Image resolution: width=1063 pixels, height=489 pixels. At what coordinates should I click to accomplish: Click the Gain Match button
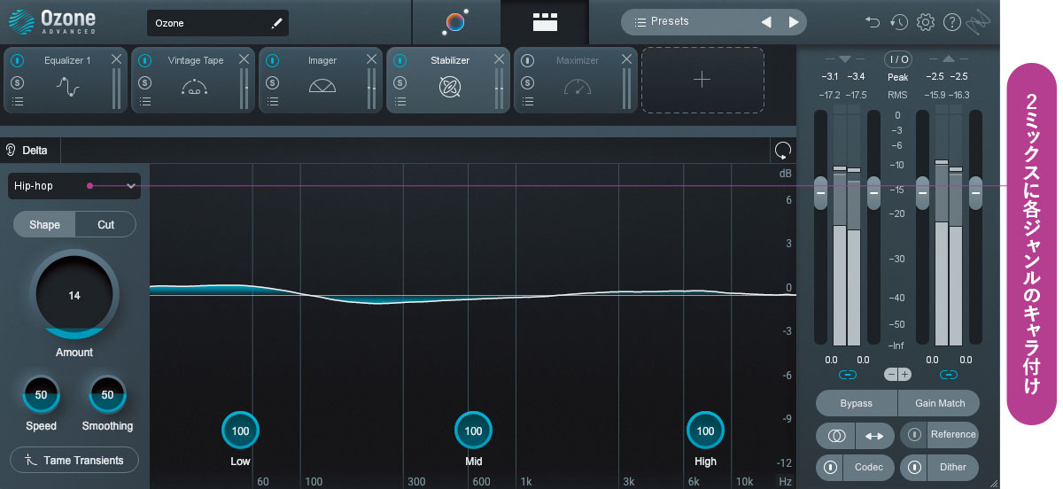(940, 403)
